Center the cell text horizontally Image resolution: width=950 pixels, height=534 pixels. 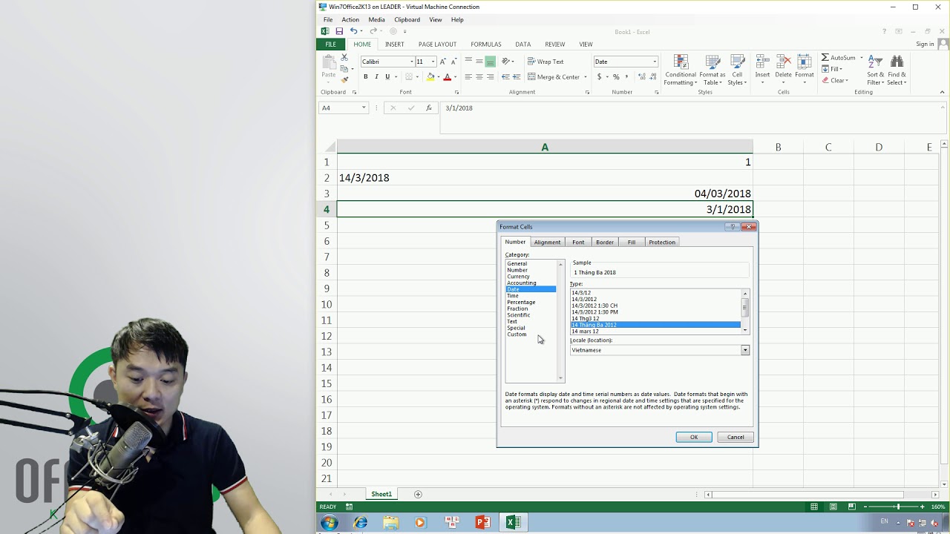tap(479, 76)
